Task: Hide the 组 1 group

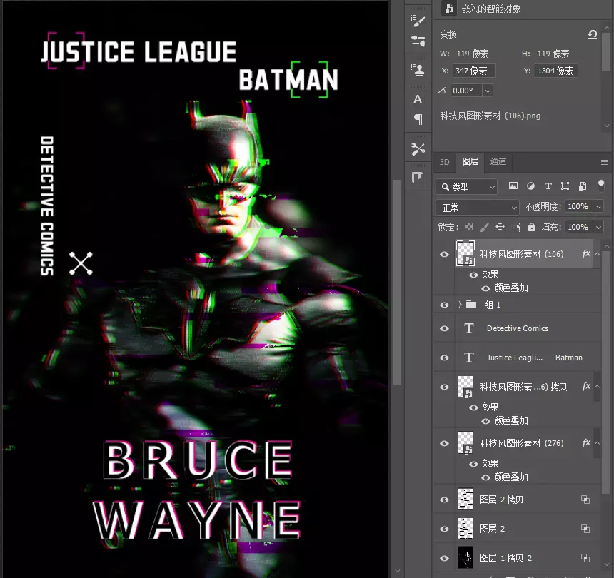Action: pyautogui.click(x=444, y=305)
